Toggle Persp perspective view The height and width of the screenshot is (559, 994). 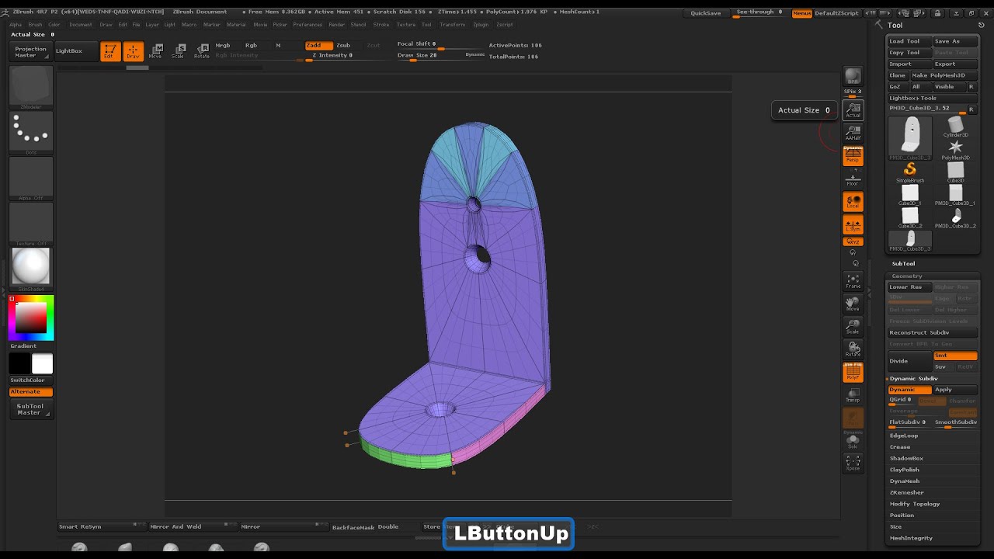click(x=853, y=156)
